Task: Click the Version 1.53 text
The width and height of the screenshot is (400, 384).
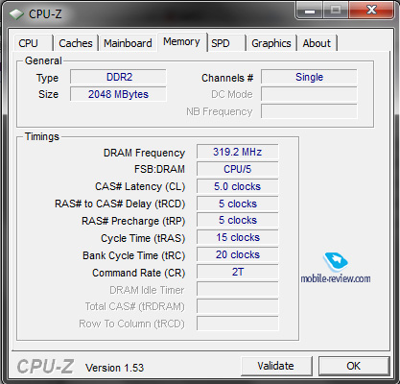Action: [x=114, y=368]
